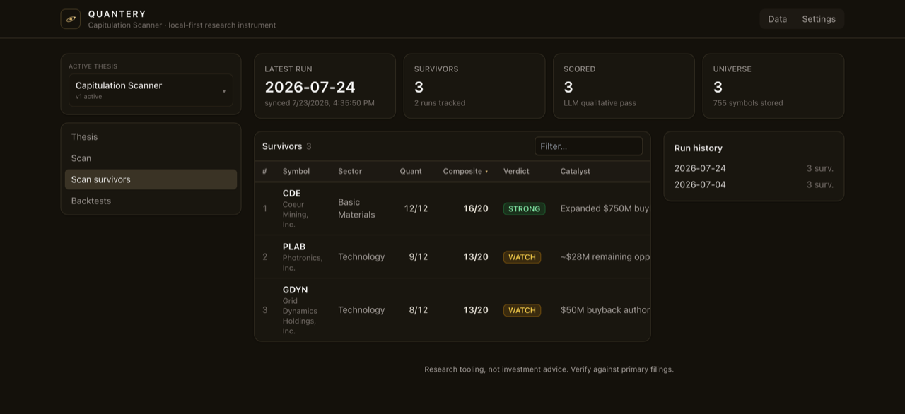Click the 9/12 quant score

(x=419, y=256)
